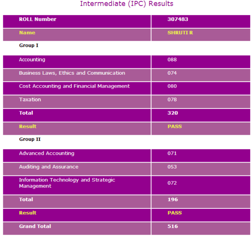Click the Auditing and Assurance subject label
The width and height of the screenshot is (251, 236).
coord(49,167)
